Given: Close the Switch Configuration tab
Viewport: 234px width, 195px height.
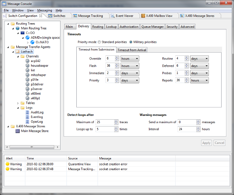Looking at the screenshot, I should [41, 16].
